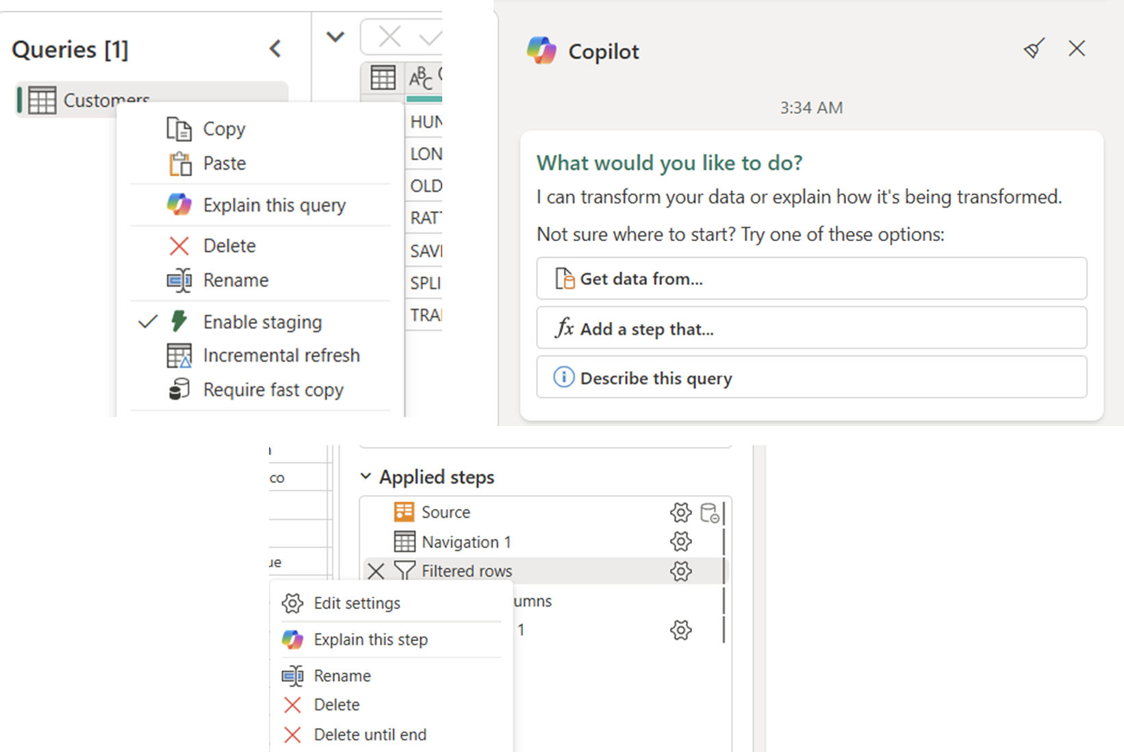Click the broom icon in Copilot header
This screenshot has width=1124, height=752.
(x=1034, y=49)
